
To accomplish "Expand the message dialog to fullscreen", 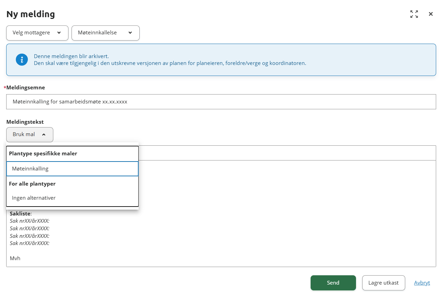I will [x=414, y=14].
